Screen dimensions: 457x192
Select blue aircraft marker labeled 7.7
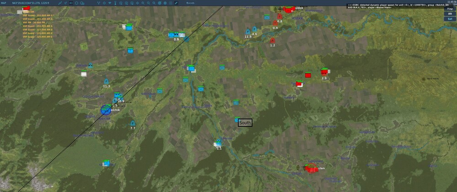[133, 123]
